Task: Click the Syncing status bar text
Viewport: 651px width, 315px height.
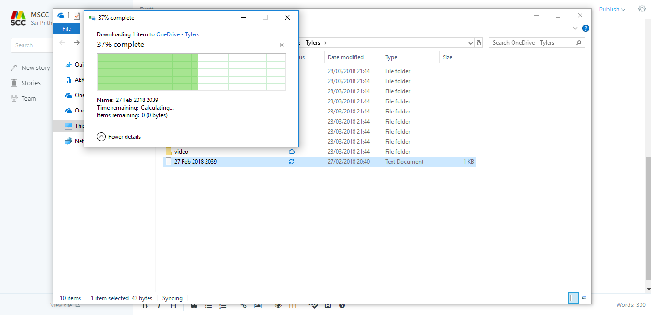Action: pyautogui.click(x=172, y=298)
